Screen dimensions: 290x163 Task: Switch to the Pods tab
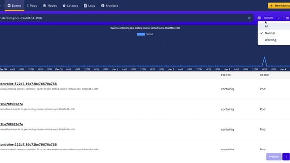click(32, 5)
